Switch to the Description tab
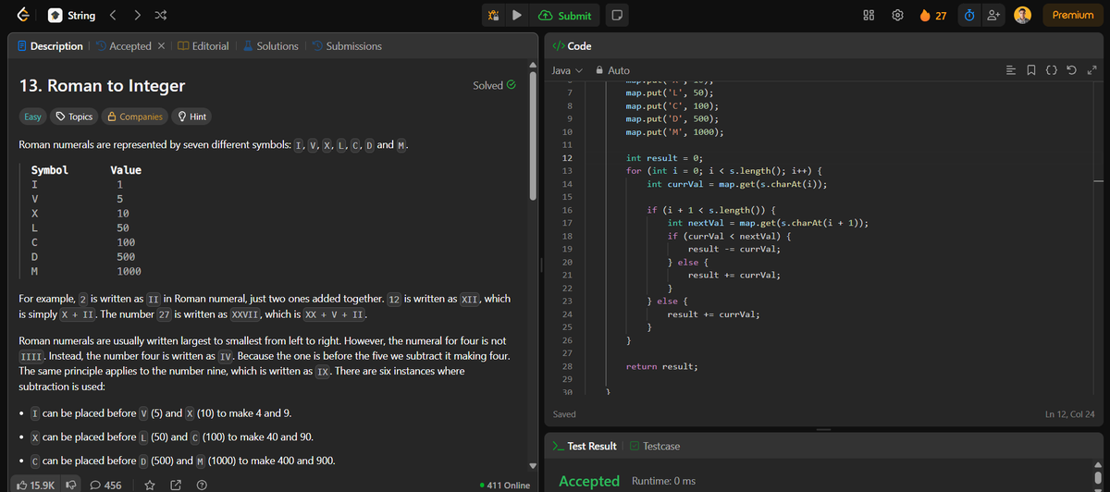 (50, 46)
